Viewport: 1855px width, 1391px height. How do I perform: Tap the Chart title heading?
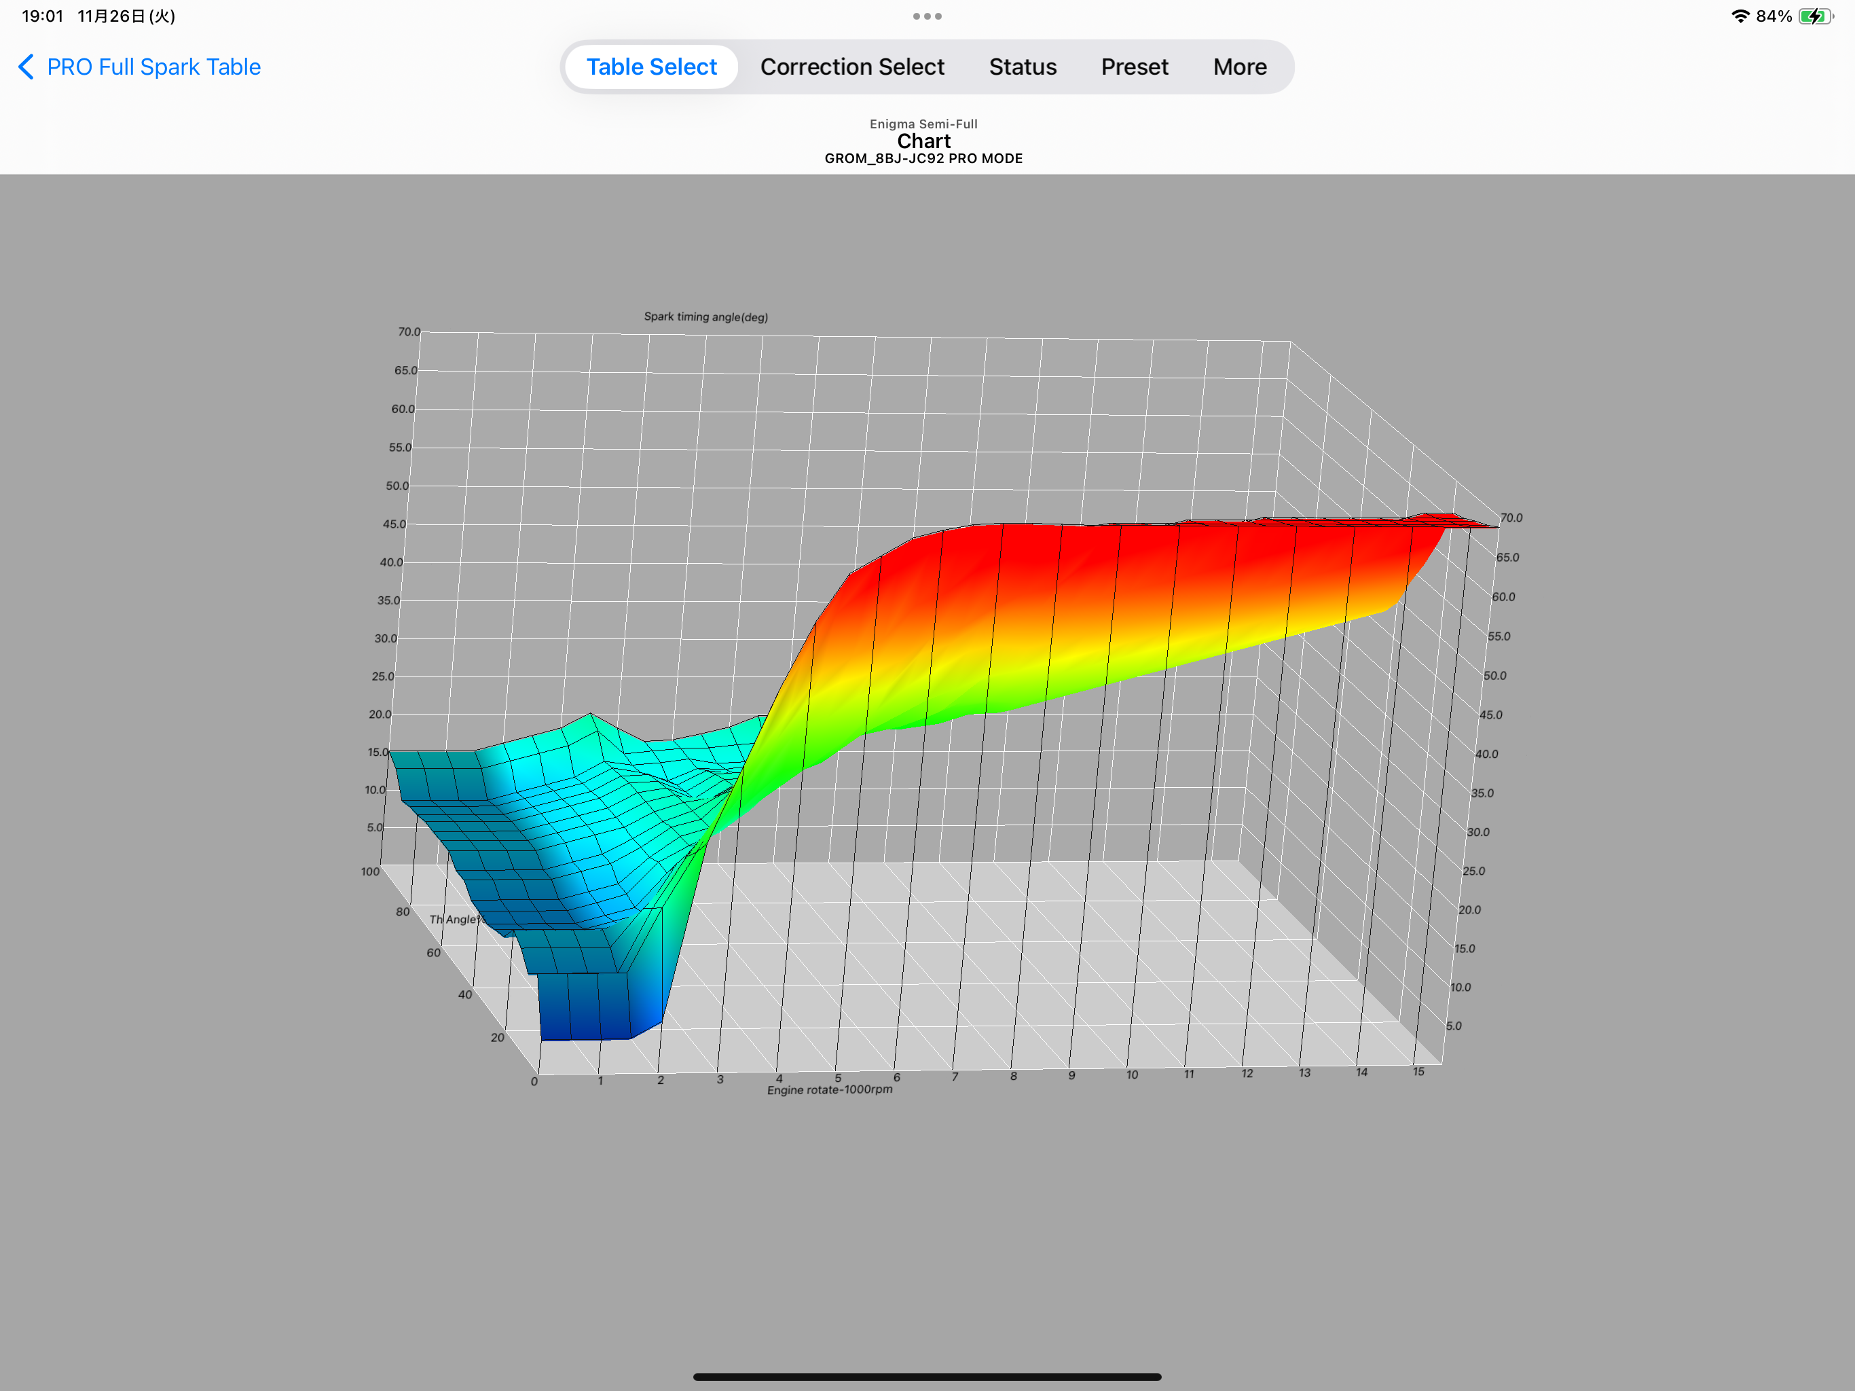(923, 141)
